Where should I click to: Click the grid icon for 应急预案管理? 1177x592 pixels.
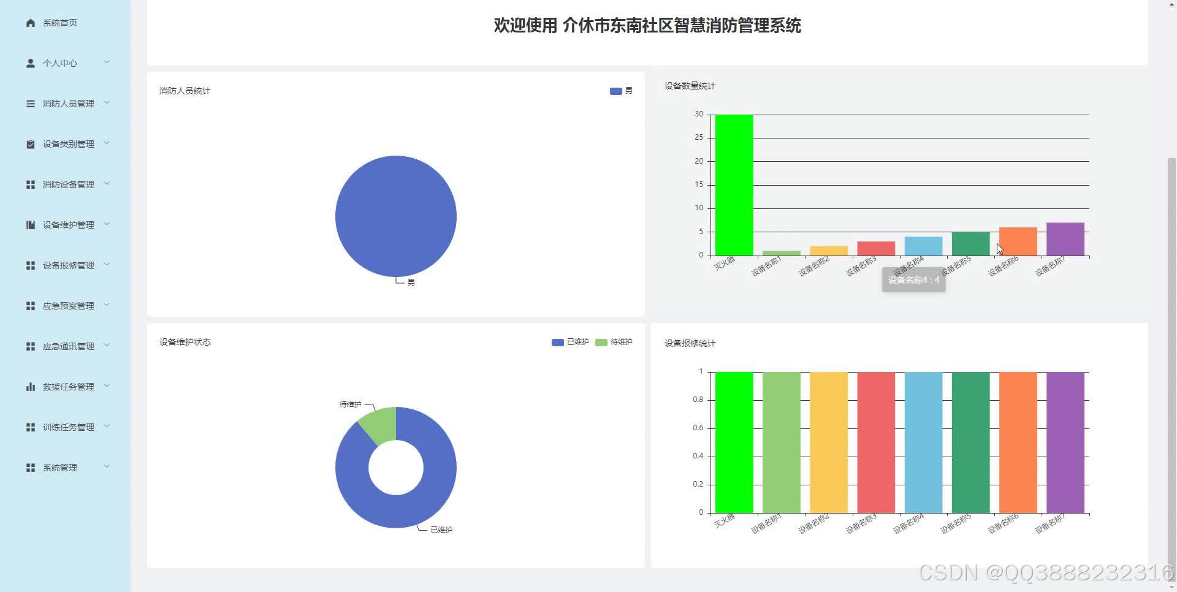[x=31, y=306]
